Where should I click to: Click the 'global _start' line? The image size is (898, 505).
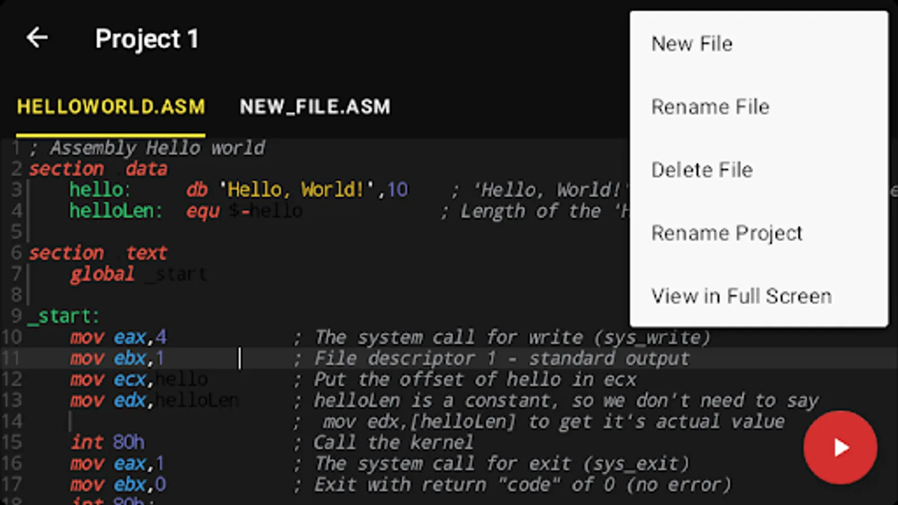(x=139, y=274)
